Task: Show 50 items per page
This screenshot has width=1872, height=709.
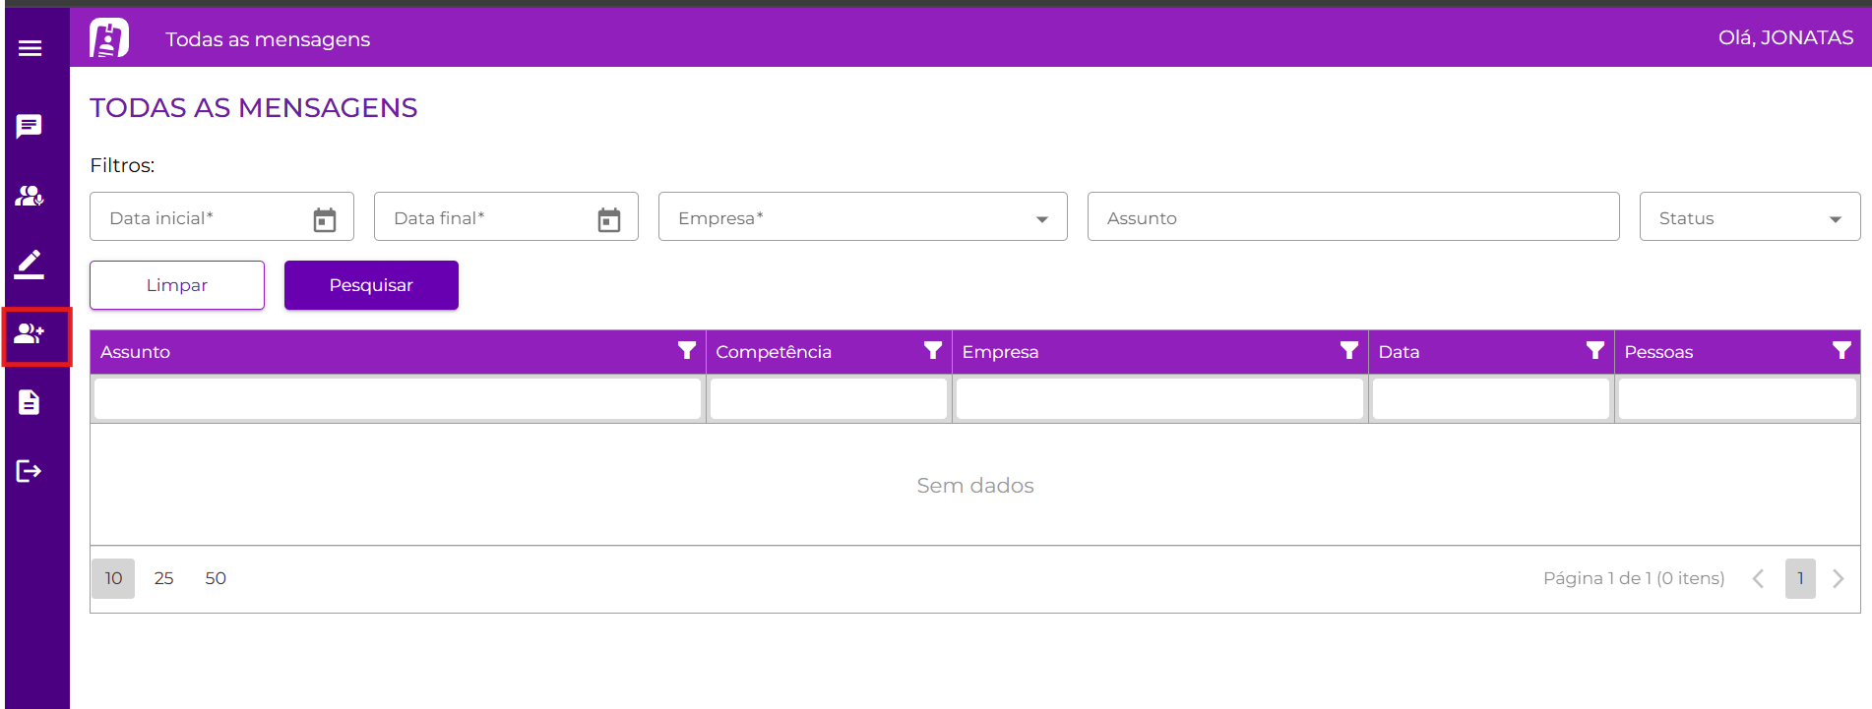Action: click(216, 578)
